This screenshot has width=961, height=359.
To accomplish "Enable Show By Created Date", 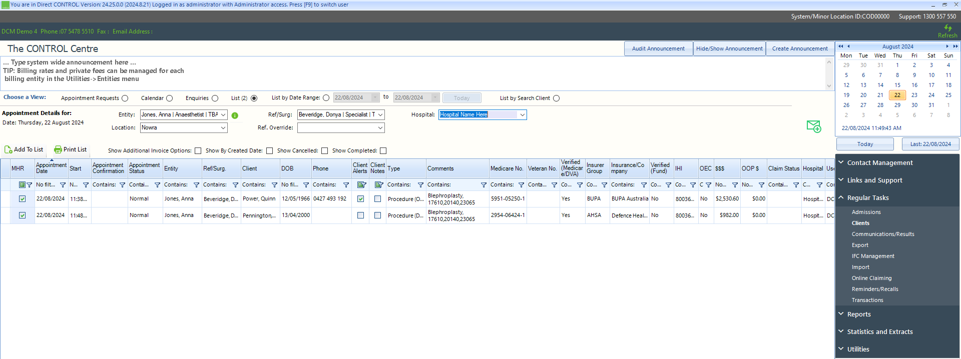I will 270,151.
